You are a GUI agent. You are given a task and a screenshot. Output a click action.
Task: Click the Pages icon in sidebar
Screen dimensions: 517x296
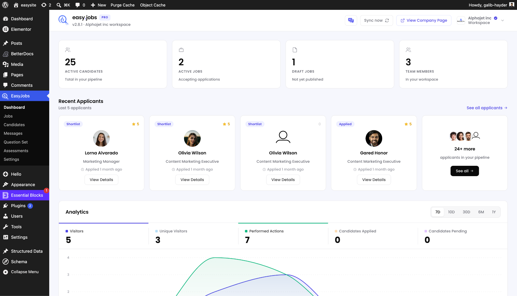6,75
